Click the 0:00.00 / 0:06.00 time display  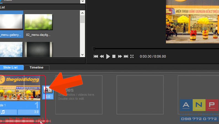point(153,57)
